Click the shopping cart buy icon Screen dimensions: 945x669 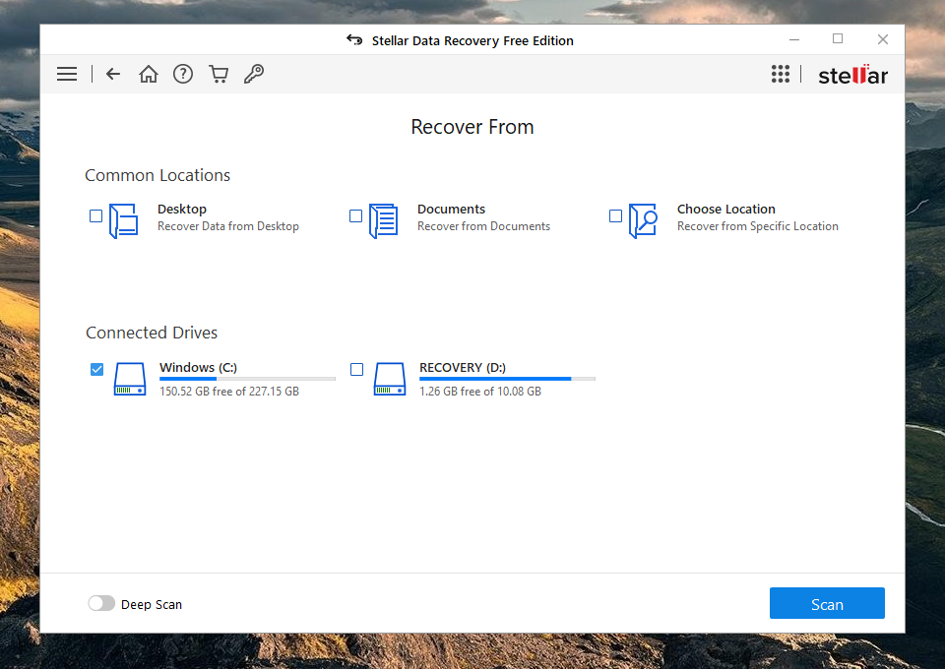coord(219,74)
